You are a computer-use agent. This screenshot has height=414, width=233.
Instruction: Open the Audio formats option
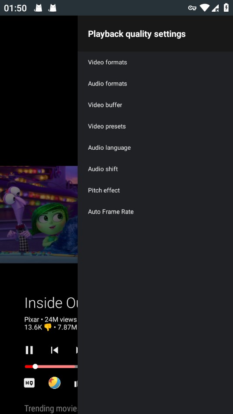click(155, 84)
